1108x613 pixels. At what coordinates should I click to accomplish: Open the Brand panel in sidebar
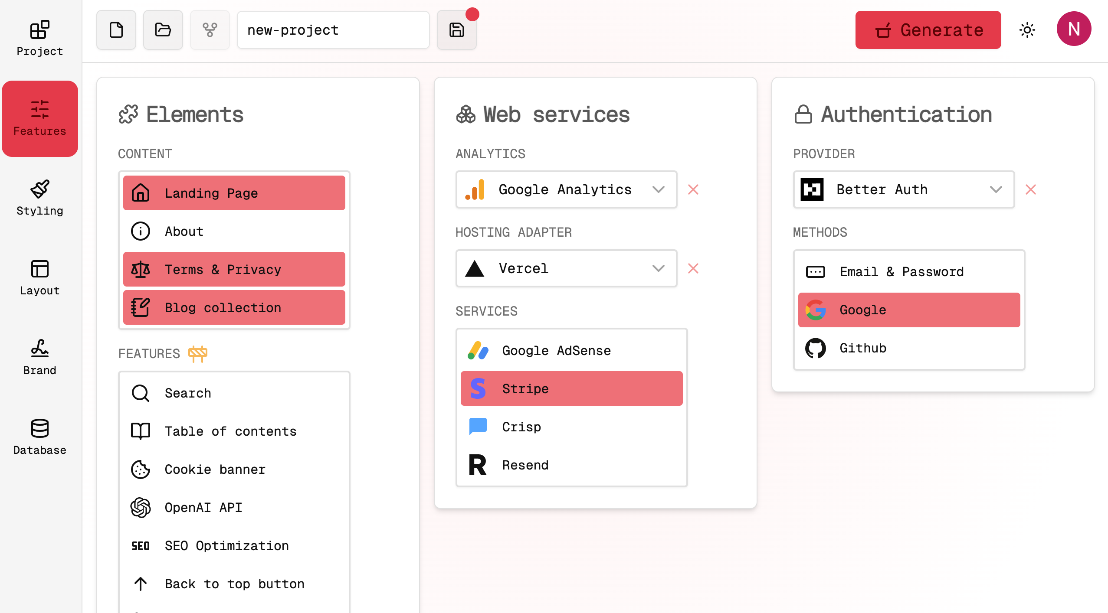point(39,357)
